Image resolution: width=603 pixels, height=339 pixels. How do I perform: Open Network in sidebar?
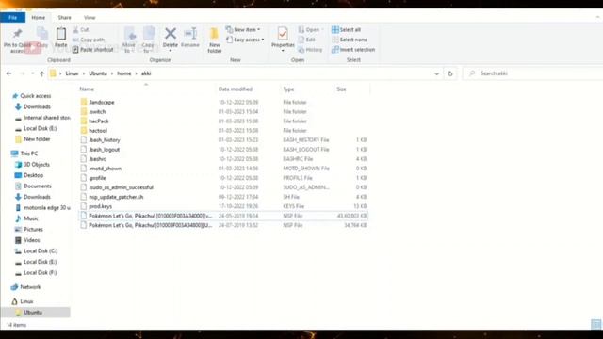tap(26, 287)
